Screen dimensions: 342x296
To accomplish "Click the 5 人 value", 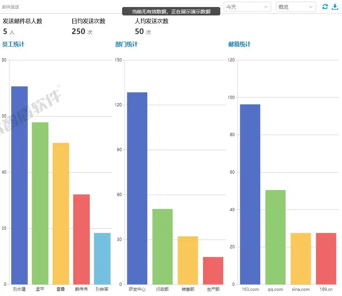I will pyautogui.click(x=9, y=32).
